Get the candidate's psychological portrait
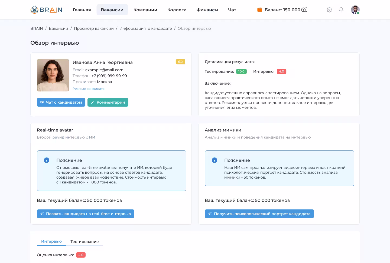The height and width of the screenshot is (263, 390). (x=259, y=214)
